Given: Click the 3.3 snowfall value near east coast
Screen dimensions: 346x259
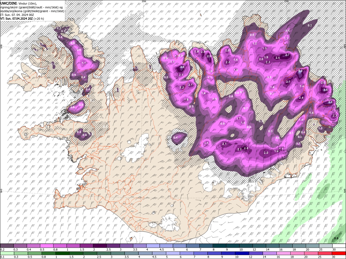Looking at the screenshot, I should point(330,102).
